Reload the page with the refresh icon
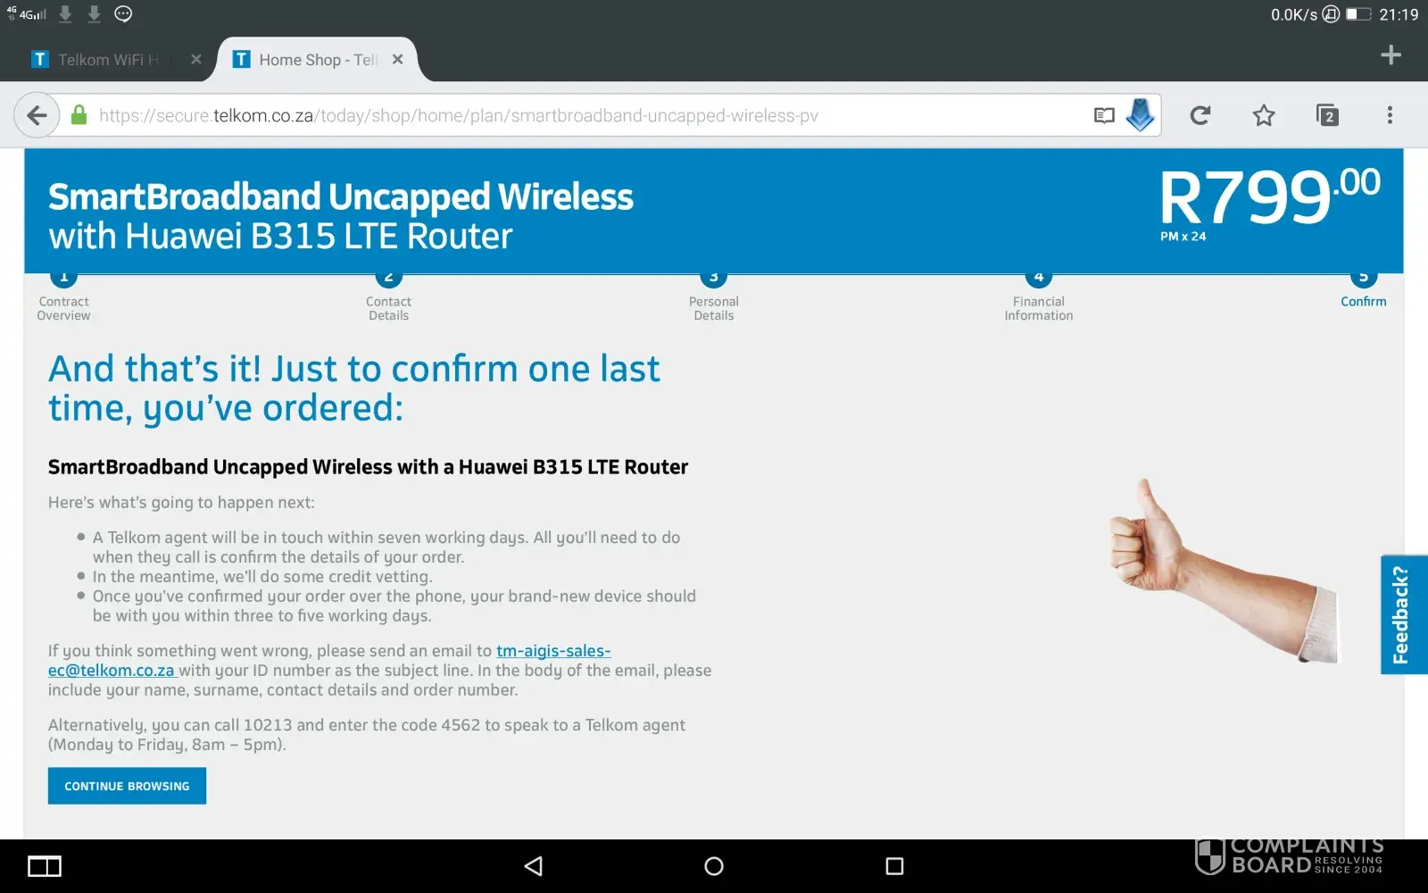This screenshot has width=1428, height=893. point(1200,115)
